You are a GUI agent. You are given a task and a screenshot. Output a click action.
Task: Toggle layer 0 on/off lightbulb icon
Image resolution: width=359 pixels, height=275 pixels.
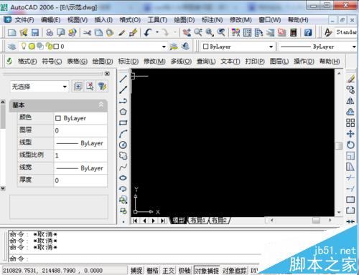click(23, 46)
